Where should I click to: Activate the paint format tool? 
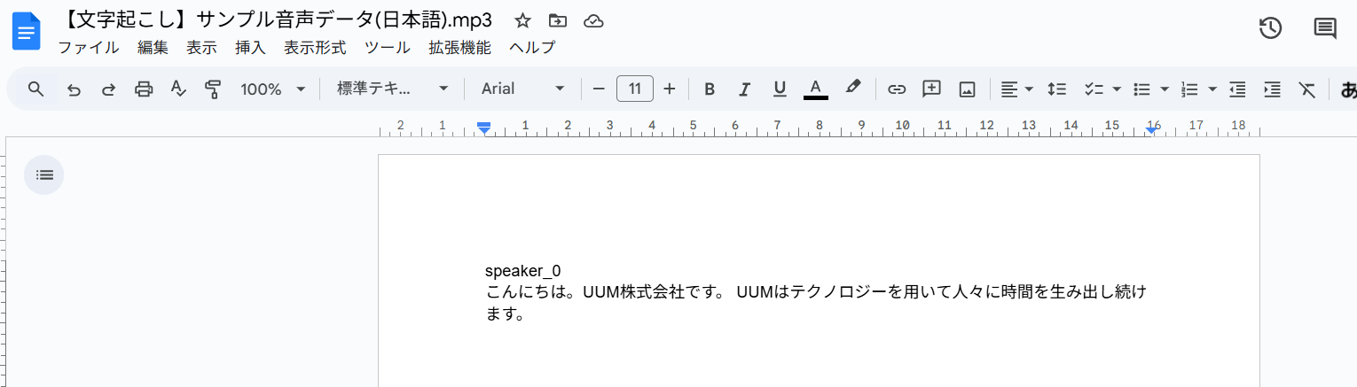(213, 89)
